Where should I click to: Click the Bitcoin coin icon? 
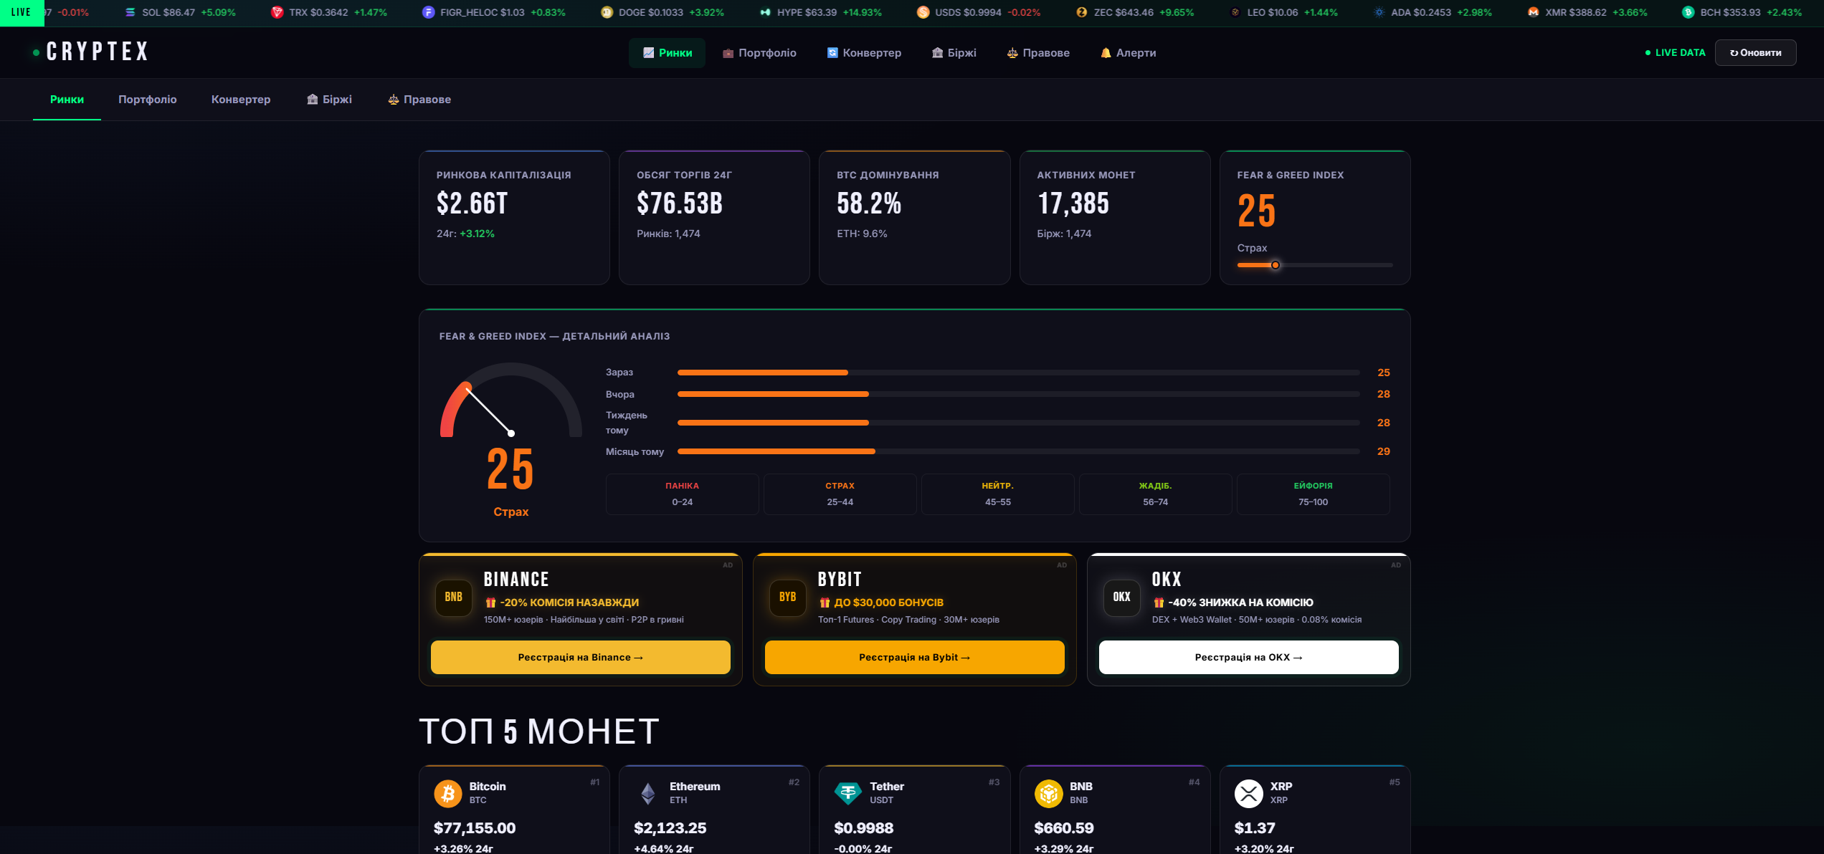pyautogui.click(x=448, y=794)
